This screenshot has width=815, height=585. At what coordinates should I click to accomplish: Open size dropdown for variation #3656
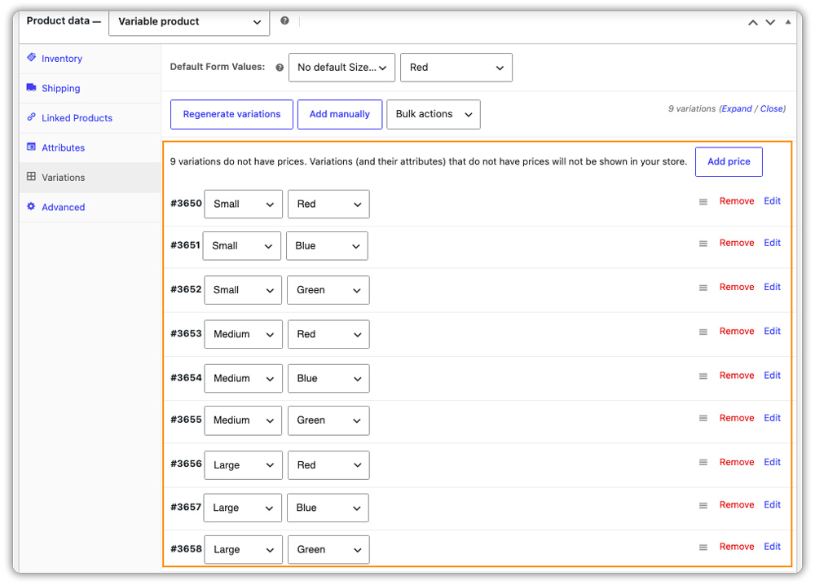click(243, 465)
